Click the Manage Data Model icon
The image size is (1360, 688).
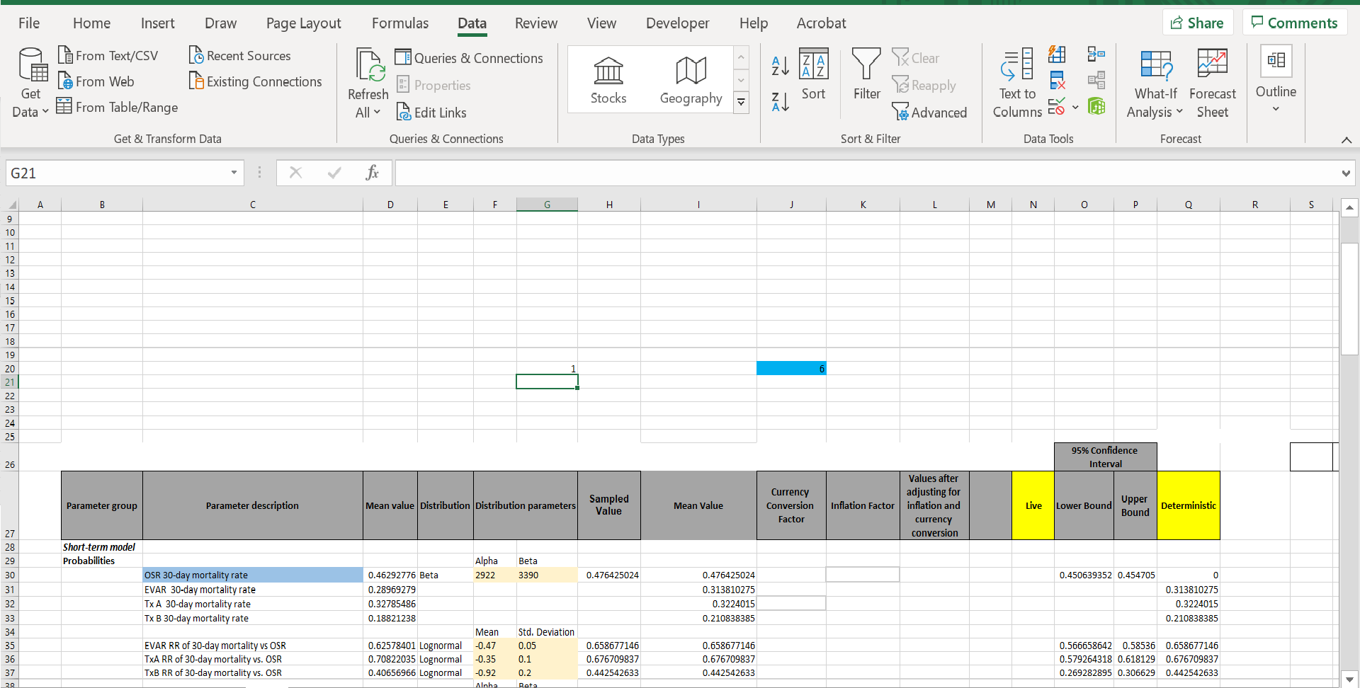pos(1096,107)
